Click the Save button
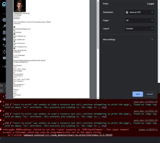The width and height of the screenshot is (160, 143). click(x=138, y=94)
